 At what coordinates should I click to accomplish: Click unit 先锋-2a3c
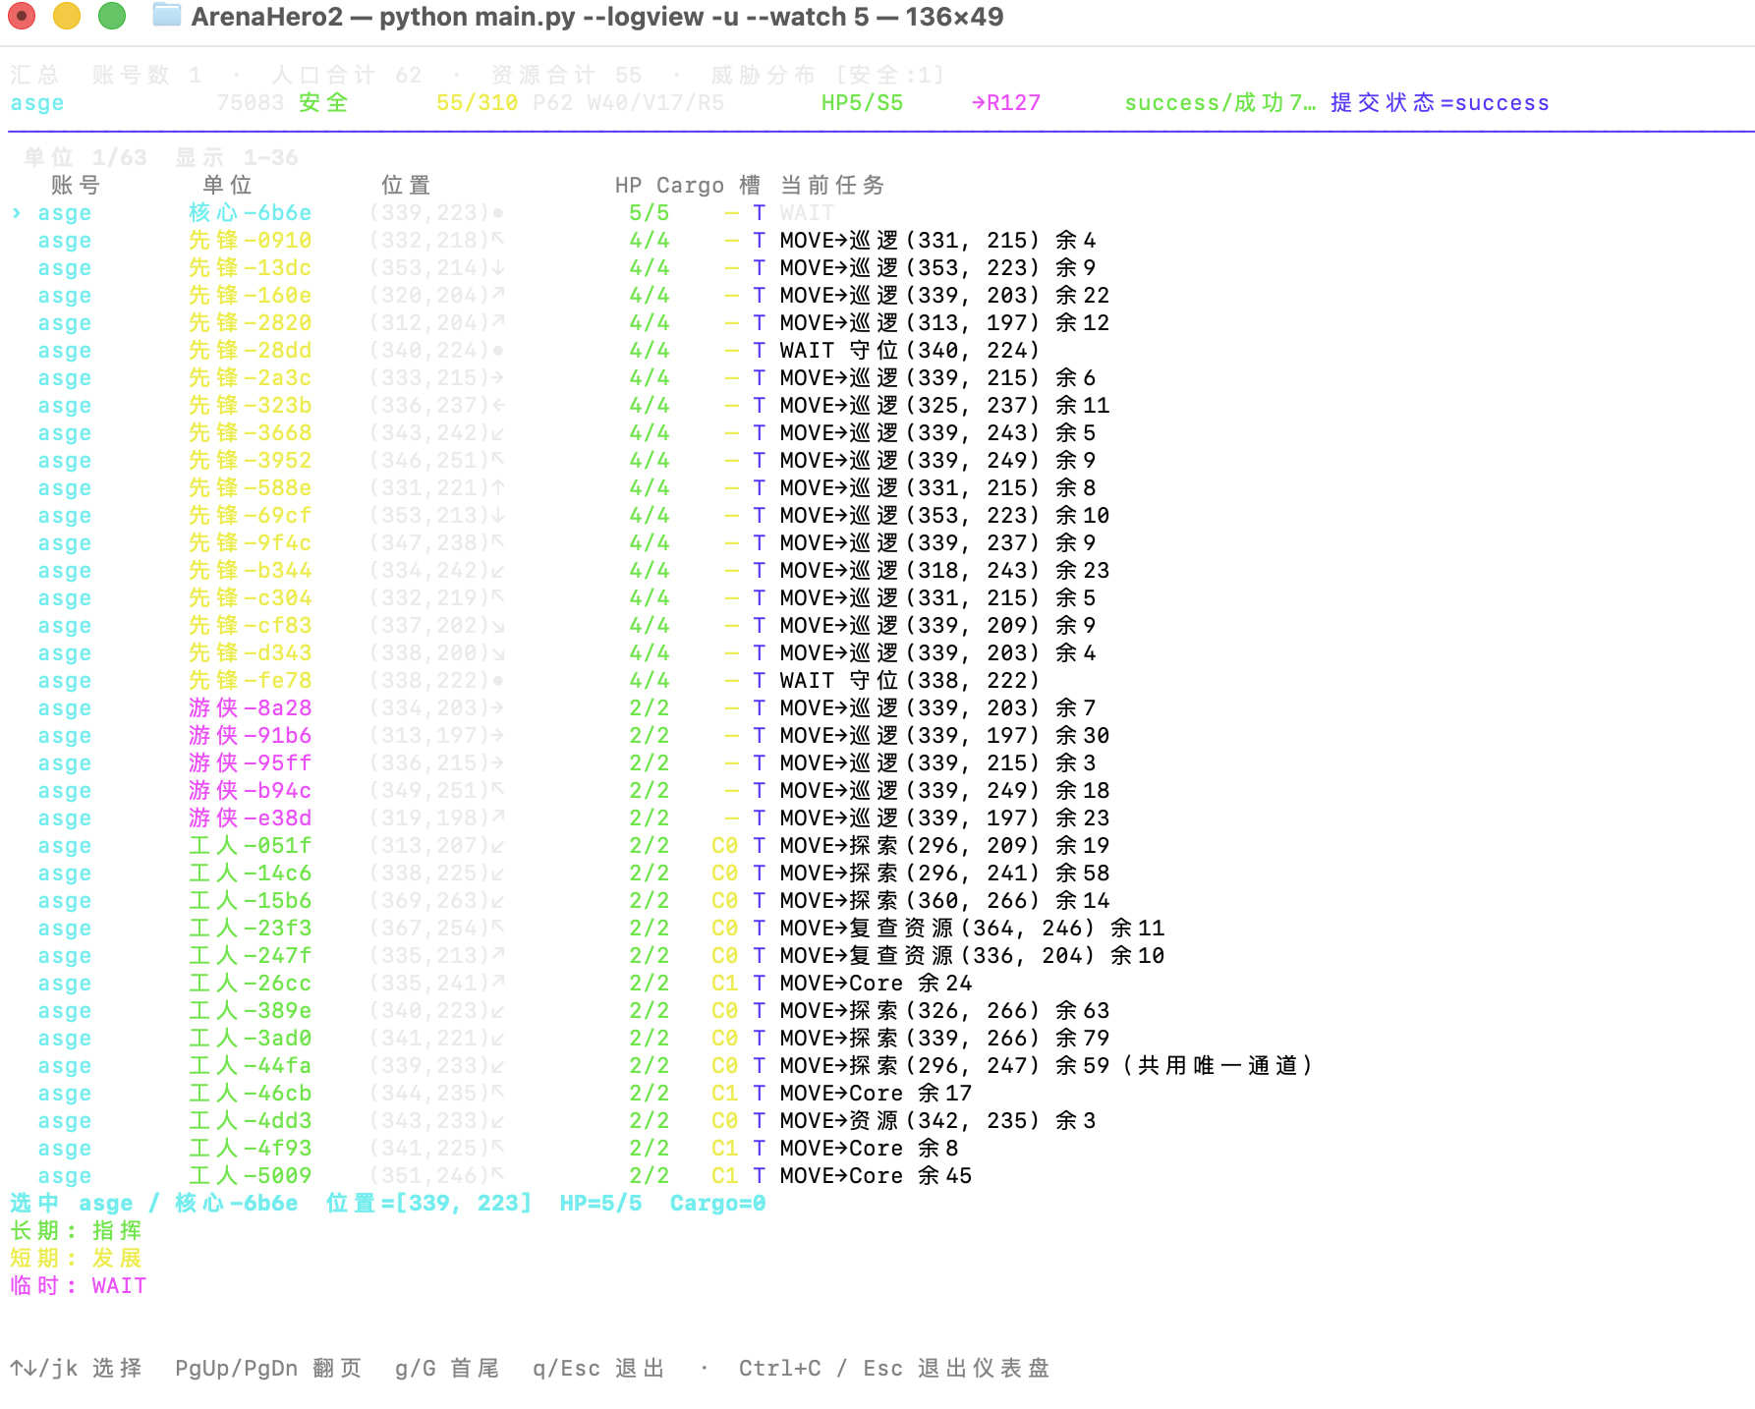[250, 377]
